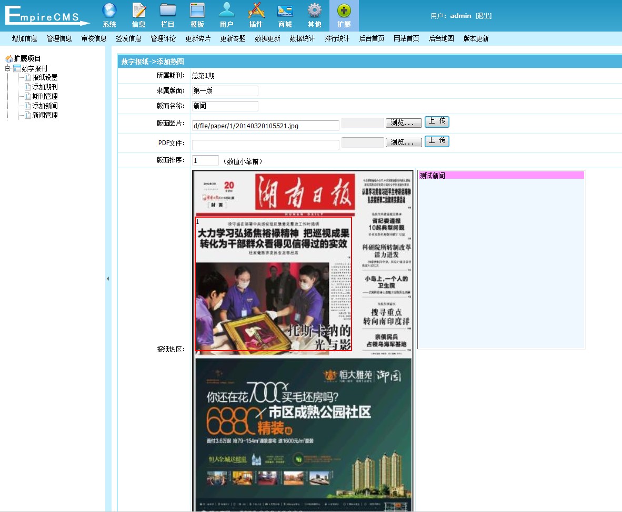Open the 用户 person icon
This screenshot has height=512, width=622.
[x=226, y=11]
